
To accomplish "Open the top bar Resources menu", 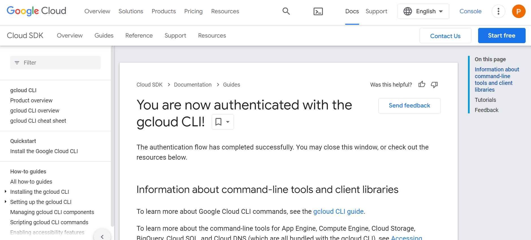I will 225,11.
